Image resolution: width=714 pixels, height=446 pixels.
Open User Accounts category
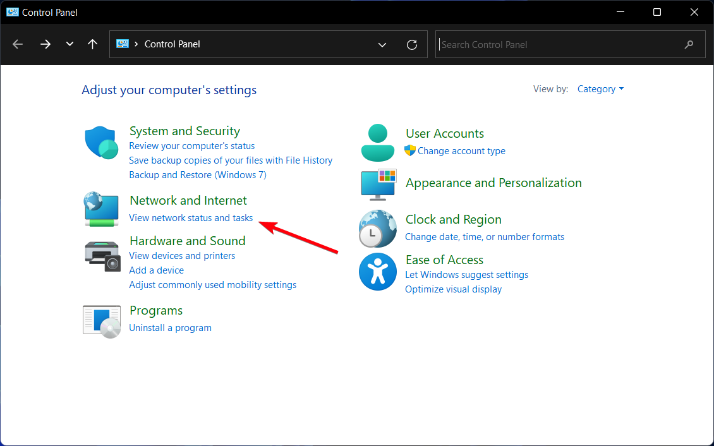444,133
